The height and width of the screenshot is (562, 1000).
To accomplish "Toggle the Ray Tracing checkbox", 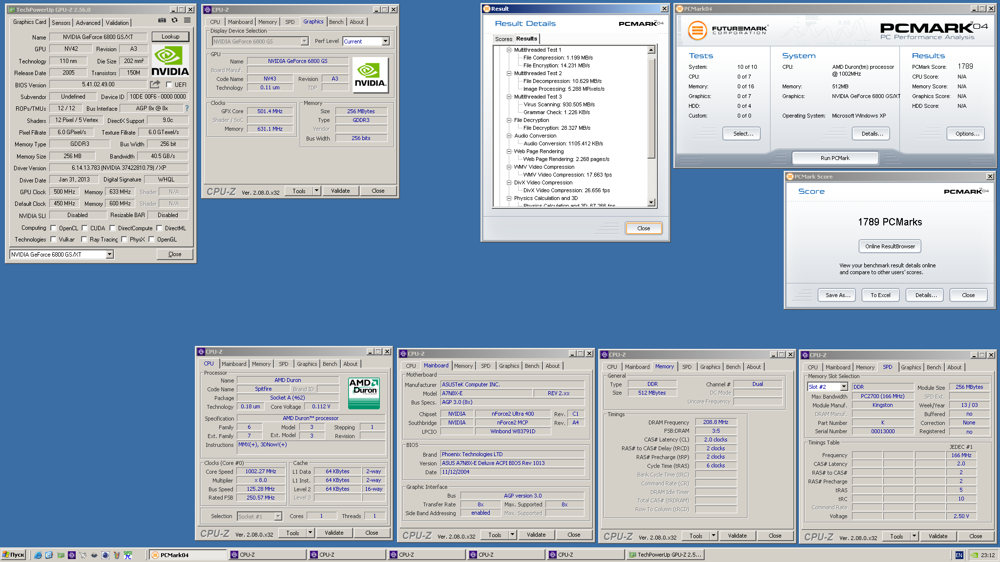I will coord(84,239).
